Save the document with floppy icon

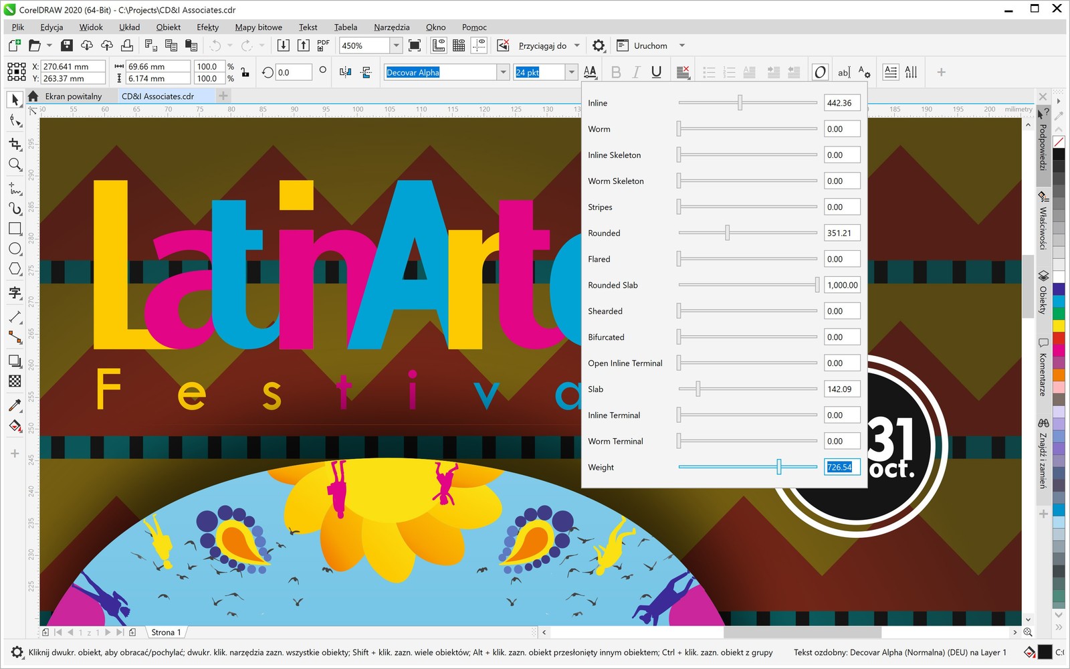point(66,45)
